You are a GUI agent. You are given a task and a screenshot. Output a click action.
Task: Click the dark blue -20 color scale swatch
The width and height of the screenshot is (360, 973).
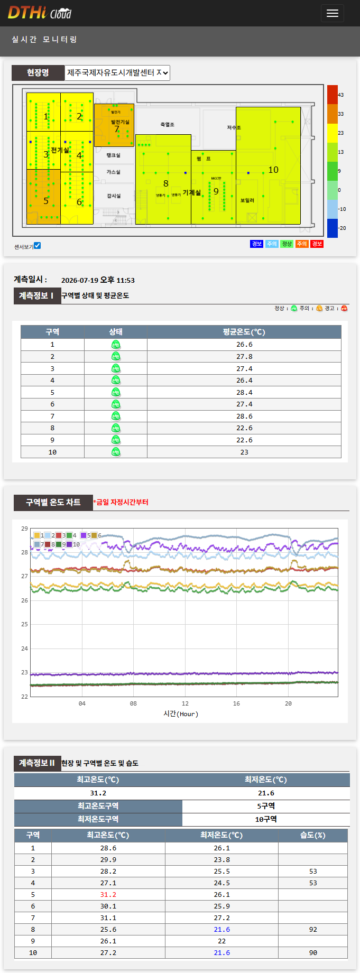pos(333,228)
